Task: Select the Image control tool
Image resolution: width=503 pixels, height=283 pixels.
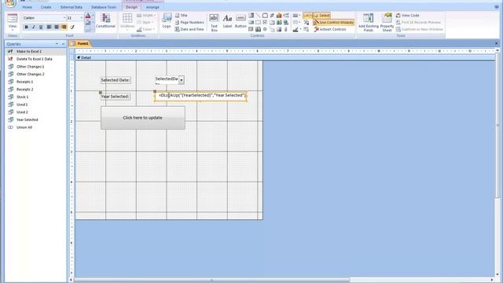Action: 279,29
